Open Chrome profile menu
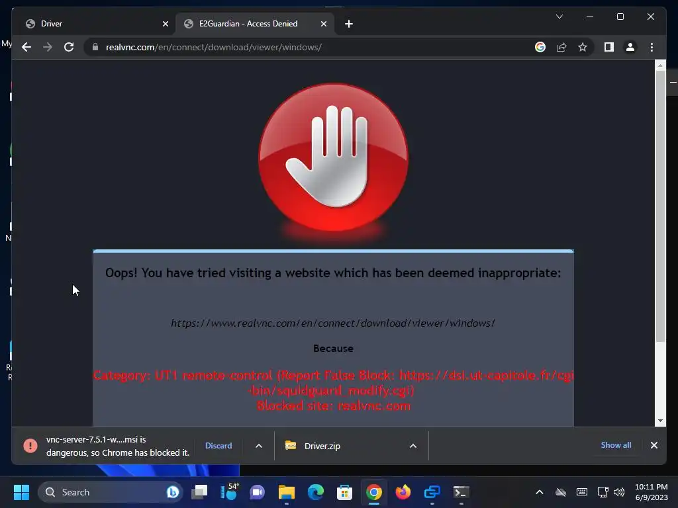The image size is (678, 508). click(x=630, y=47)
